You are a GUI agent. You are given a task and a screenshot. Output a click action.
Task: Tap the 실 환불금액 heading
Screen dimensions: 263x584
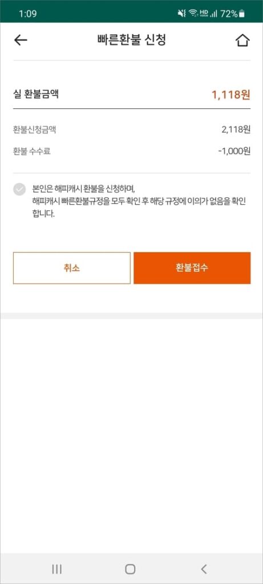[x=36, y=95]
